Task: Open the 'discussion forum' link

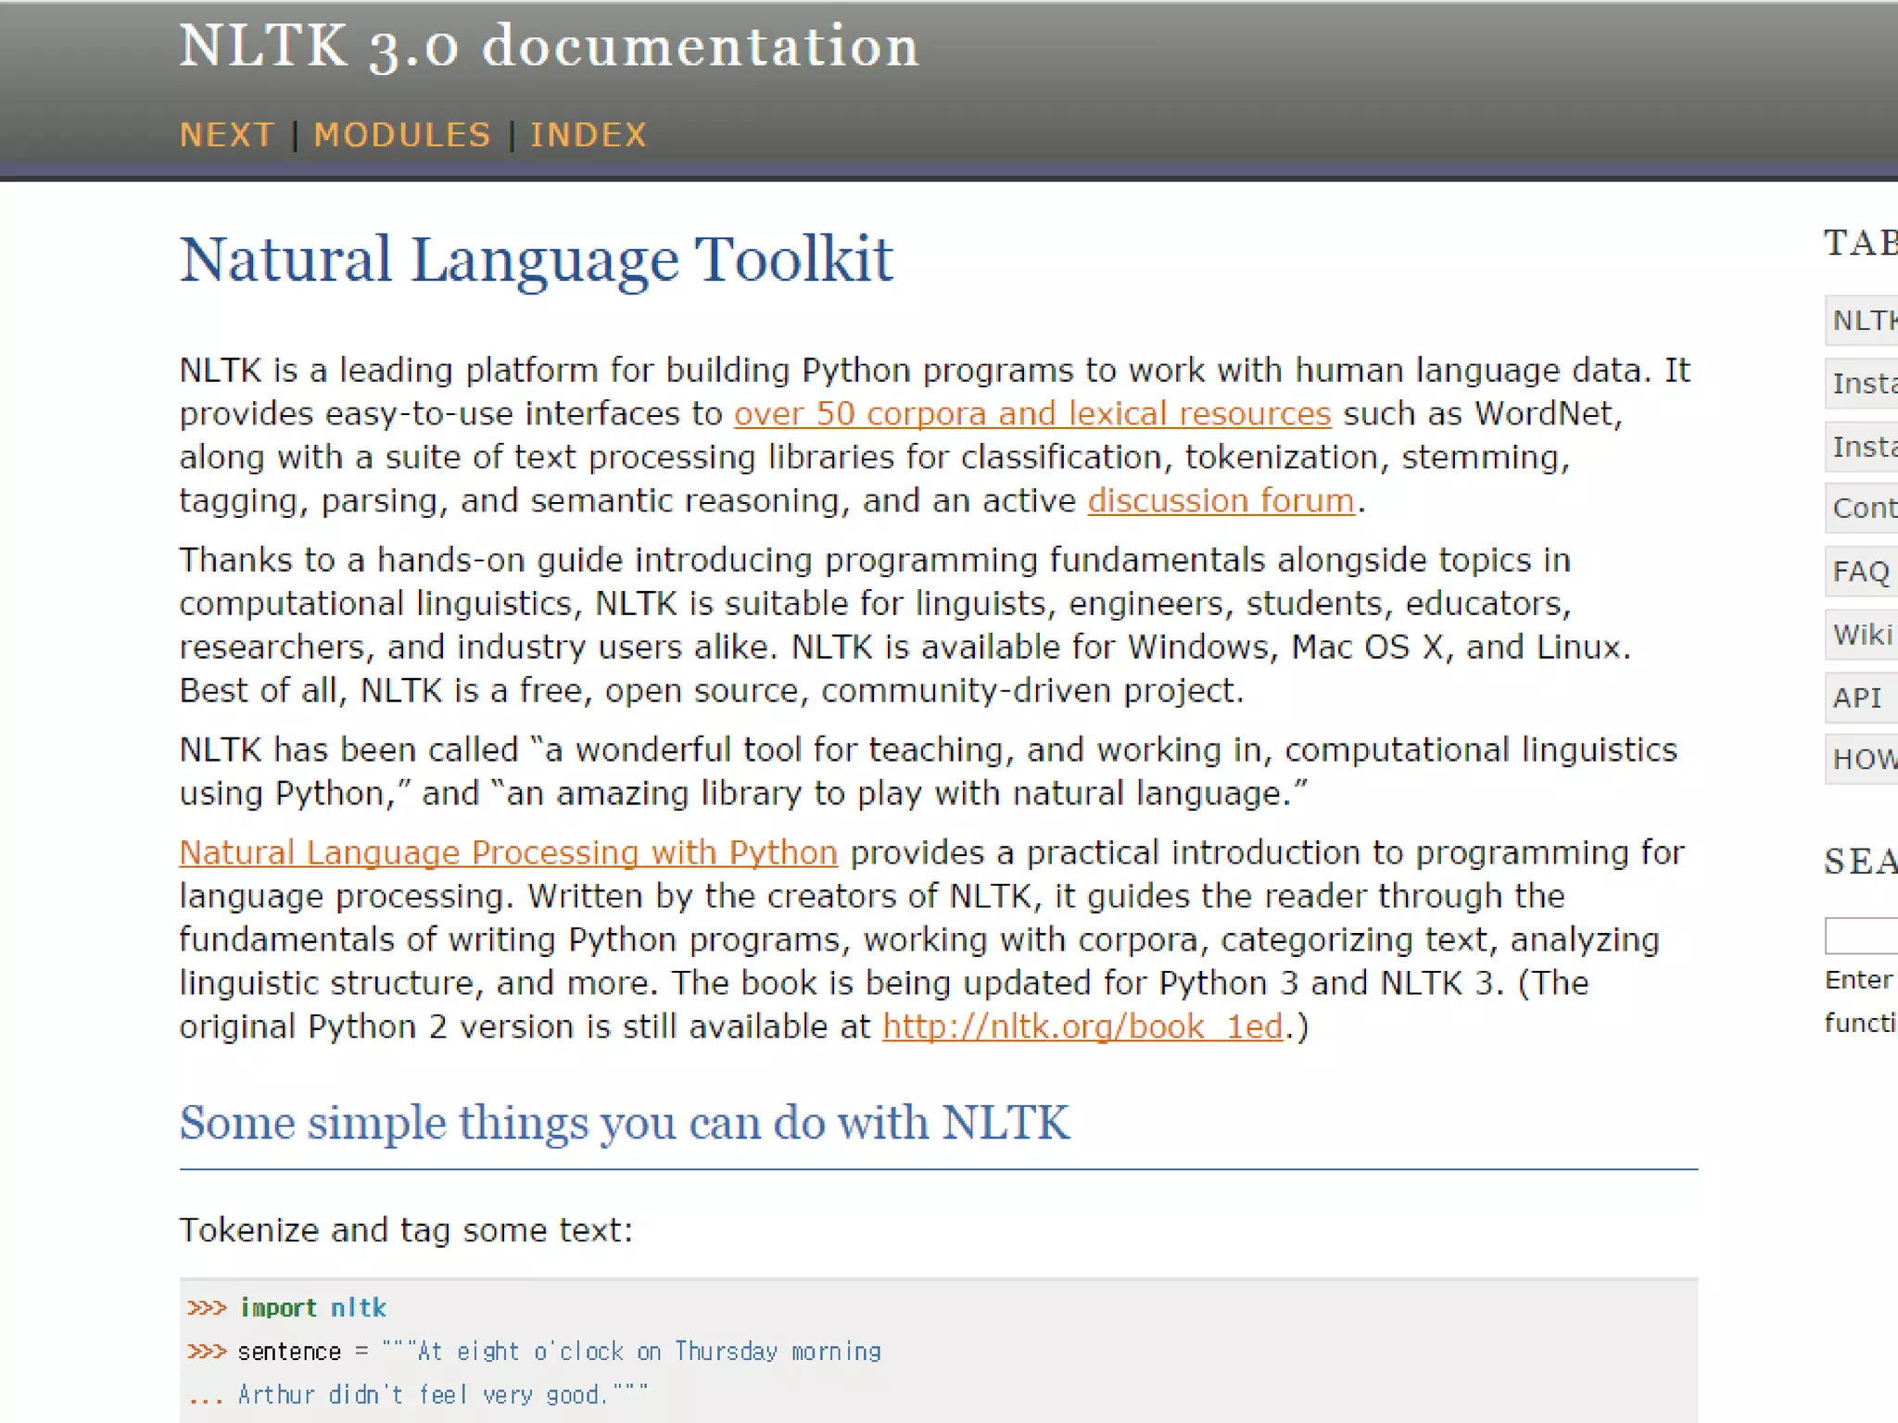Action: [1221, 500]
